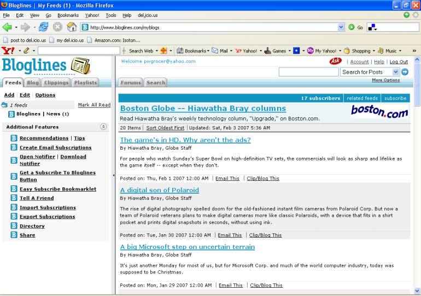Open Yahoo toolbar Shopping icon

click(347, 50)
